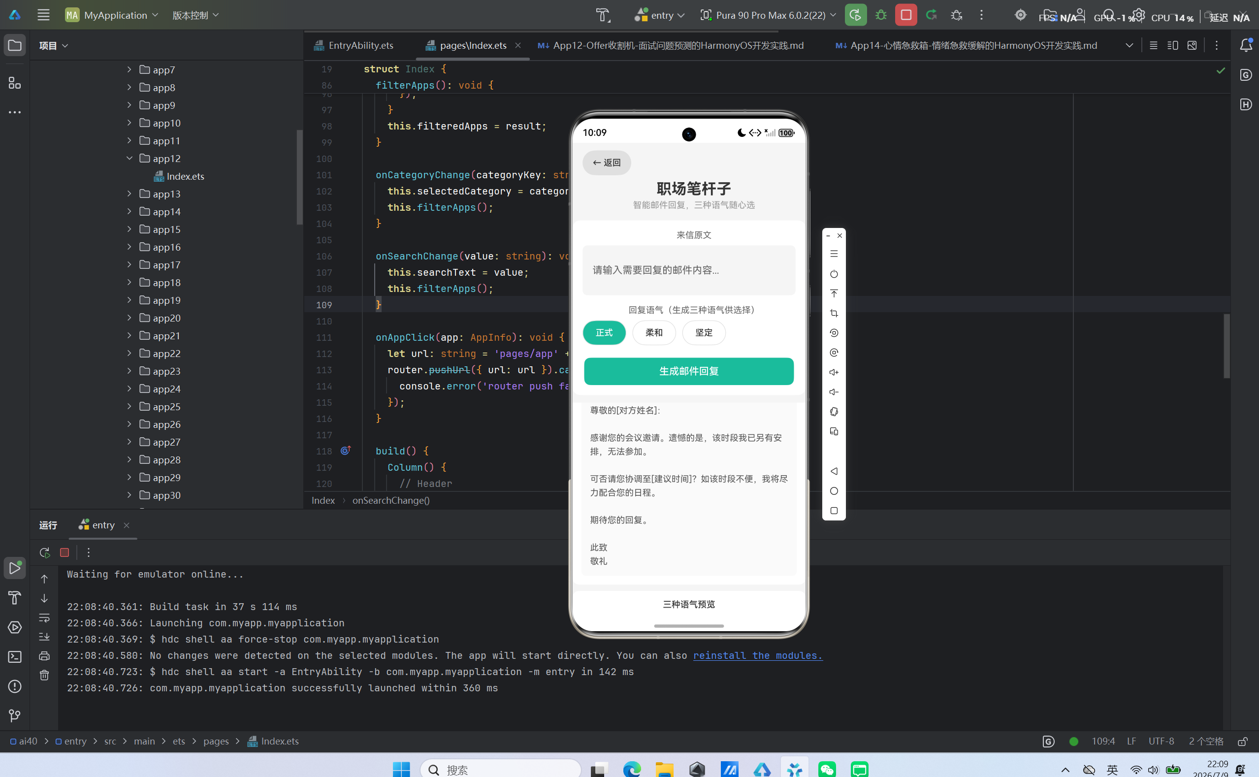1259x777 pixels.
Task: Open Index.ets under app12 in tree
Action: [179, 176]
